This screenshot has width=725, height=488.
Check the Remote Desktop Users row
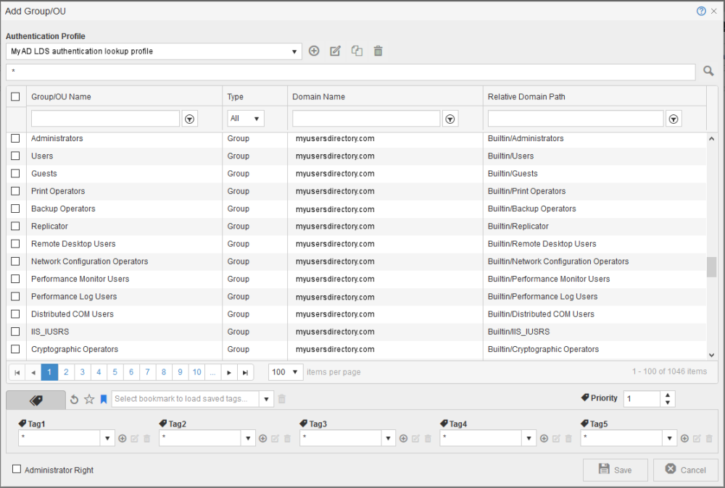point(15,243)
